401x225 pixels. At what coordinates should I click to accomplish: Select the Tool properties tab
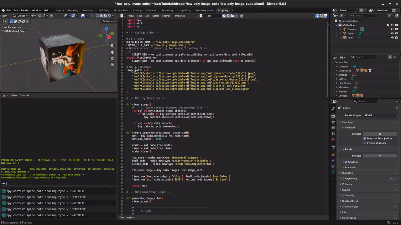pos(333,109)
